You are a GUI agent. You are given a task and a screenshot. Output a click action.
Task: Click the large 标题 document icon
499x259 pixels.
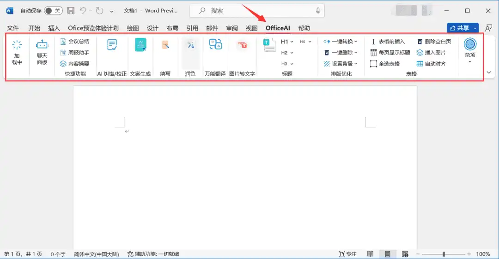(x=269, y=44)
